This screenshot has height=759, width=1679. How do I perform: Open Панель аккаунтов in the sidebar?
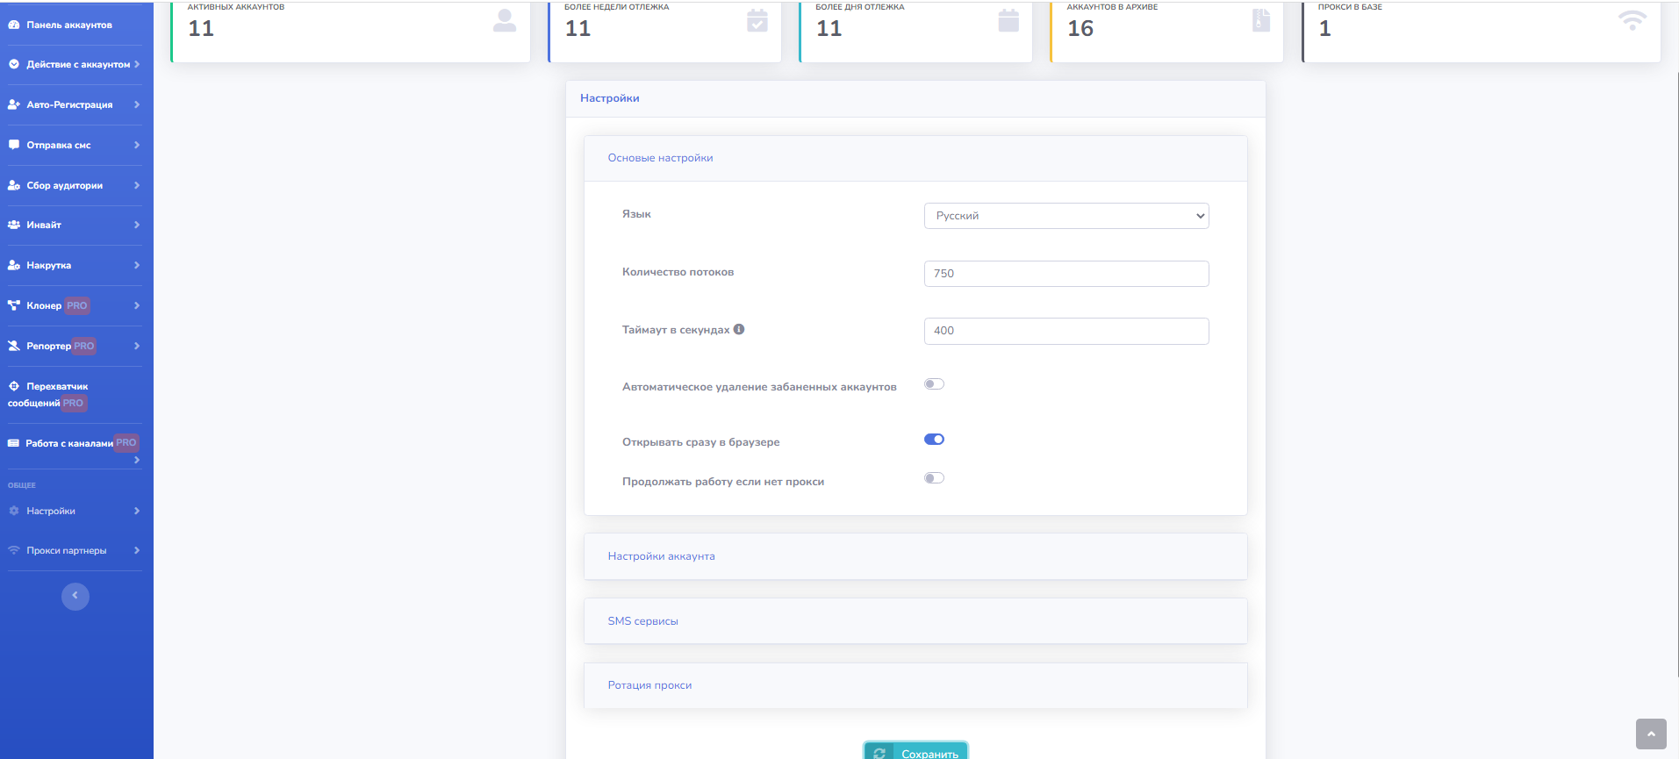(x=69, y=25)
